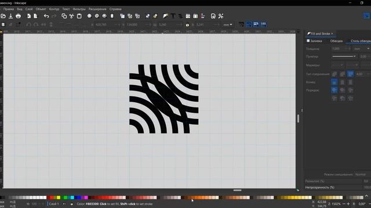The height and width of the screenshot is (208, 371).
Task: Select the first join type button
Action: coord(334,74)
